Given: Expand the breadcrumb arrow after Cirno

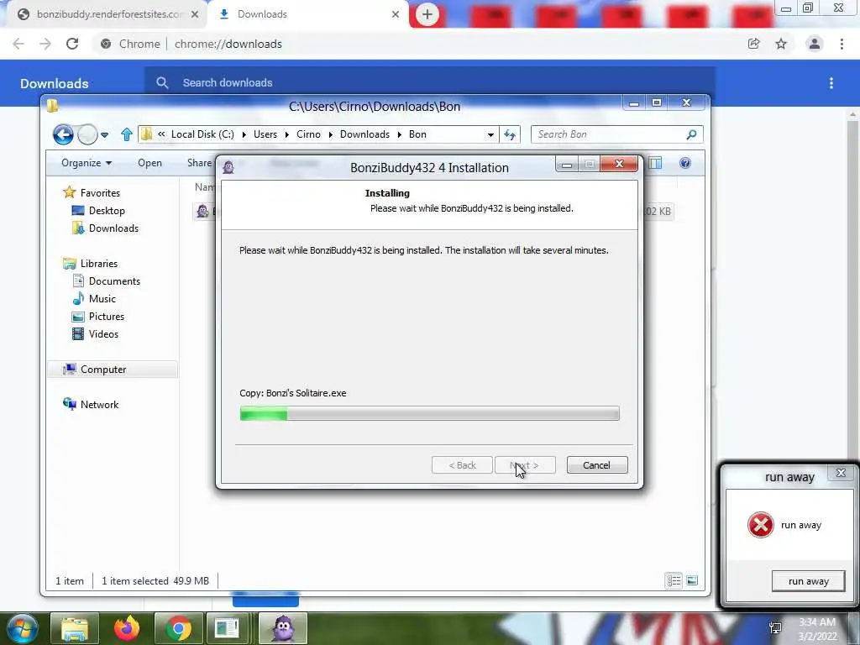Looking at the screenshot, I should pos(330,134).
